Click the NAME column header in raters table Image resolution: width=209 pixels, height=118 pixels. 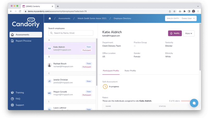108,106
